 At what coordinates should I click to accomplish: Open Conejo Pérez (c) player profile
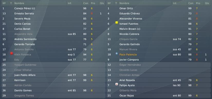tap(25, 8)
